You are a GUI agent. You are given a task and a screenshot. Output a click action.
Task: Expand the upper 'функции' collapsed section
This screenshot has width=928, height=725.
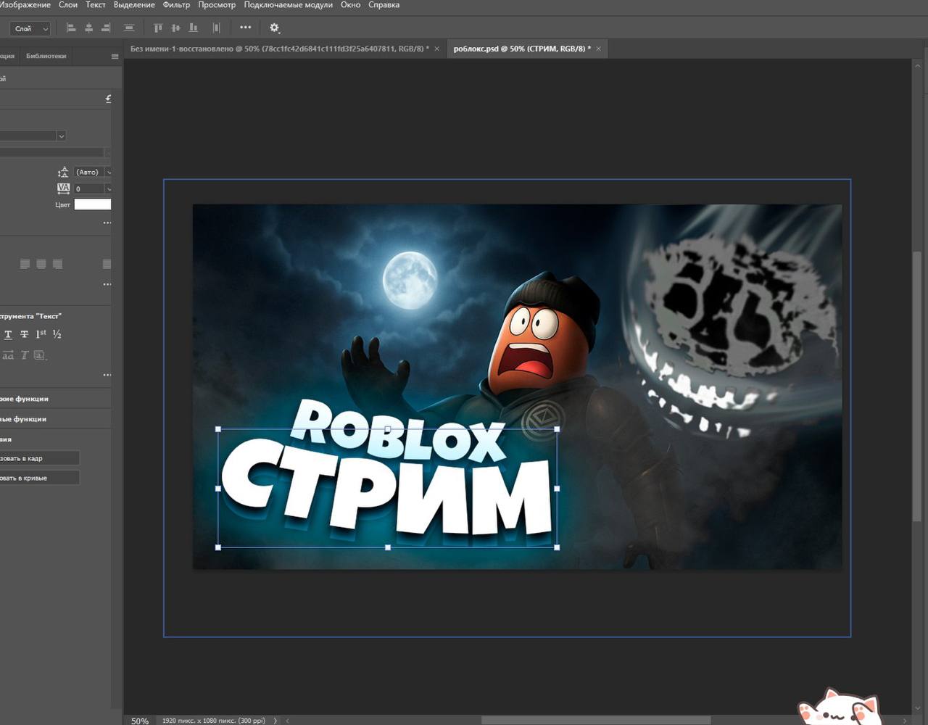[56, 399]
